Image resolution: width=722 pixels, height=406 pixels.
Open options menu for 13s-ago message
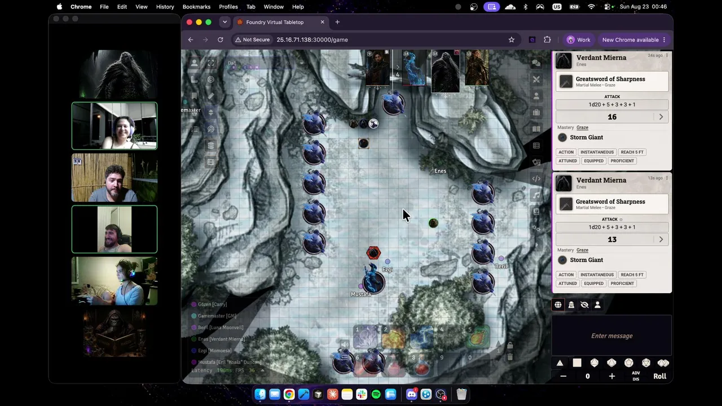tap(667, 178)
